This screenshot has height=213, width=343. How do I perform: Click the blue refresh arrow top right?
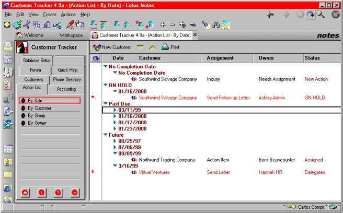[311, 15]
